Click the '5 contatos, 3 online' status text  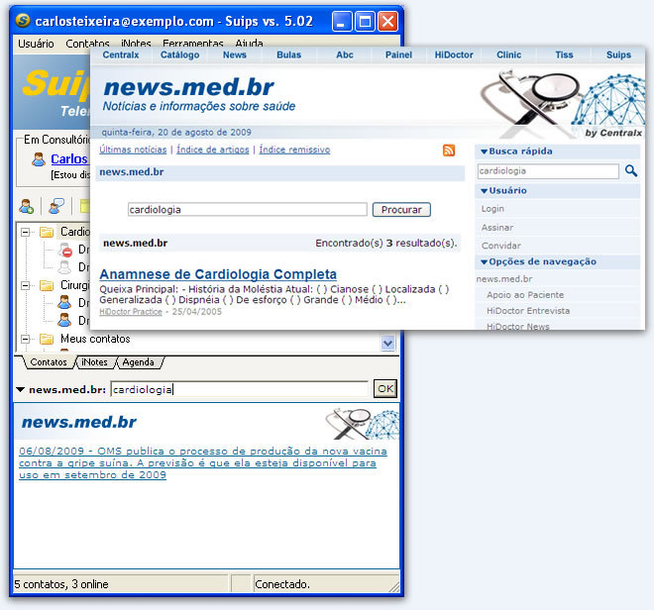(x=61, y=584)
